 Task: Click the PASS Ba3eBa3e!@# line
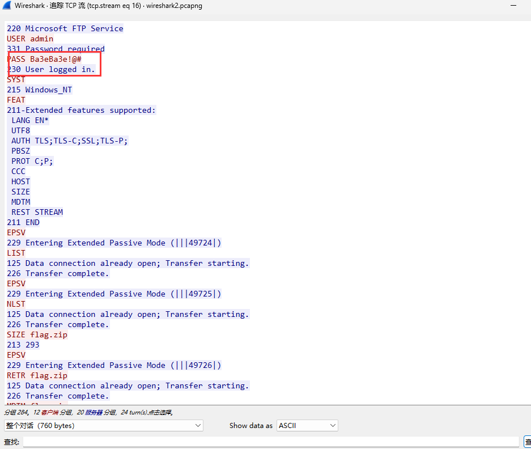coord(45,59)
